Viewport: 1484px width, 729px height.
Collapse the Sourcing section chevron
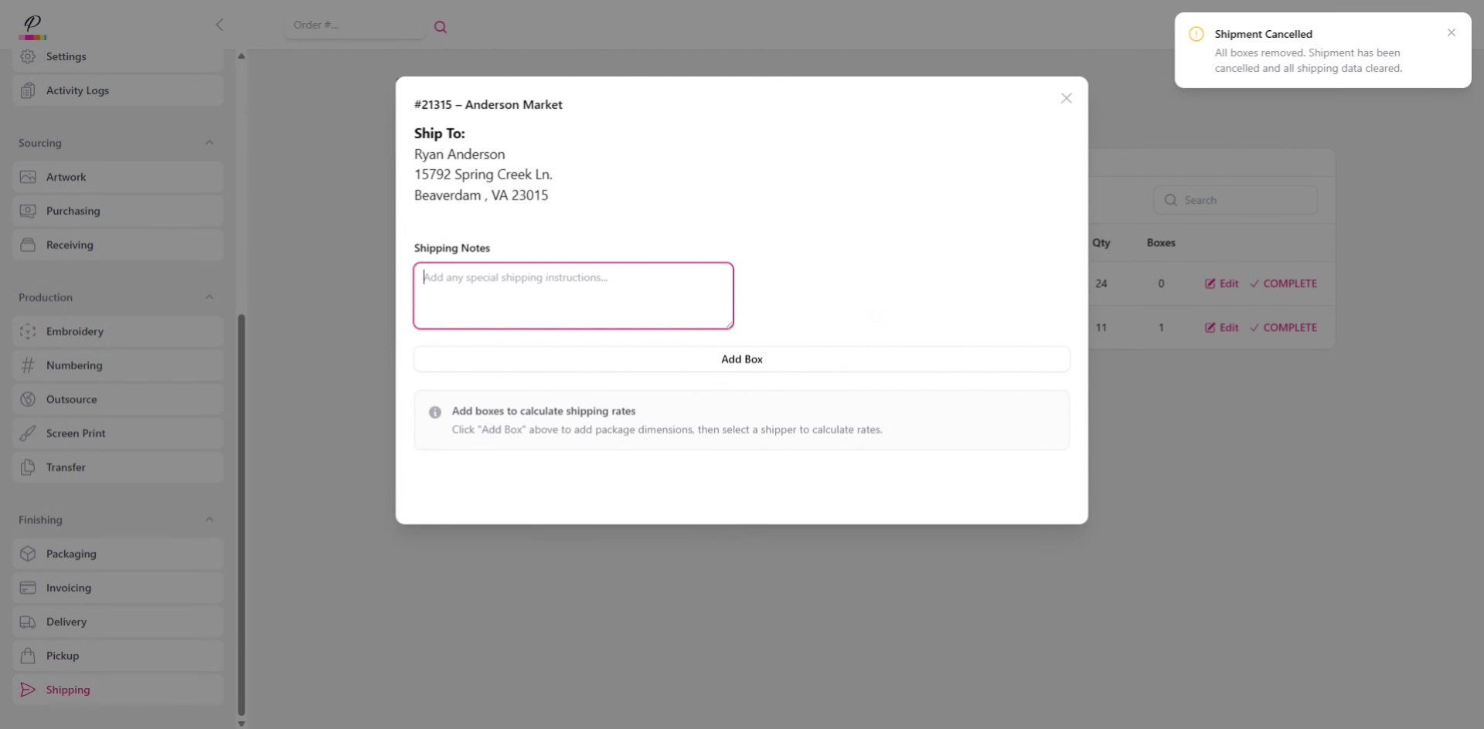point(209,143)
